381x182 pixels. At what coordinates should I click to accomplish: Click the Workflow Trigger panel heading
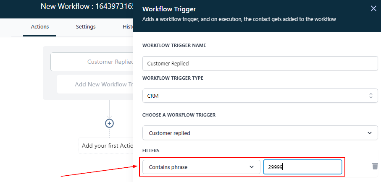tap(169, 9)
